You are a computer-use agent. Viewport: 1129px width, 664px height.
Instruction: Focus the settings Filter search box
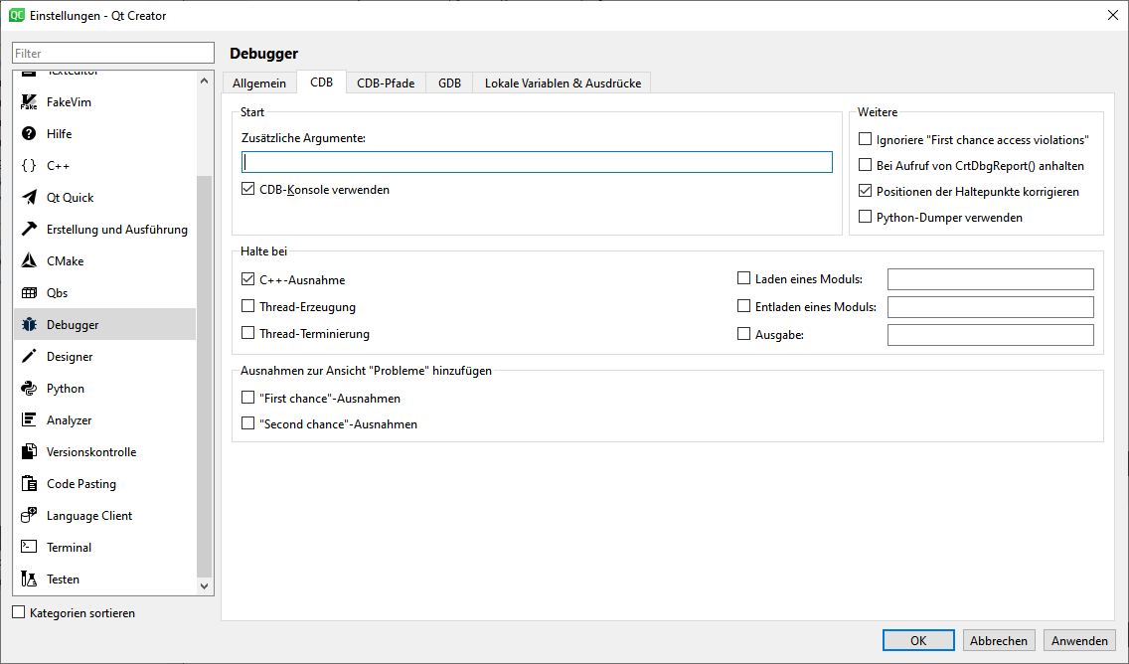113,53
